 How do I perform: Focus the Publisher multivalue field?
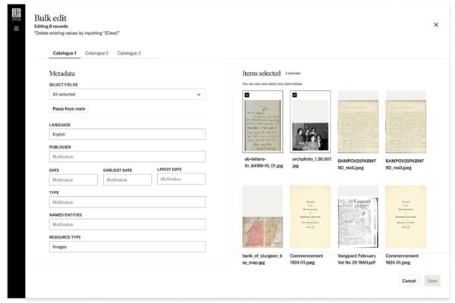[127, 157]
